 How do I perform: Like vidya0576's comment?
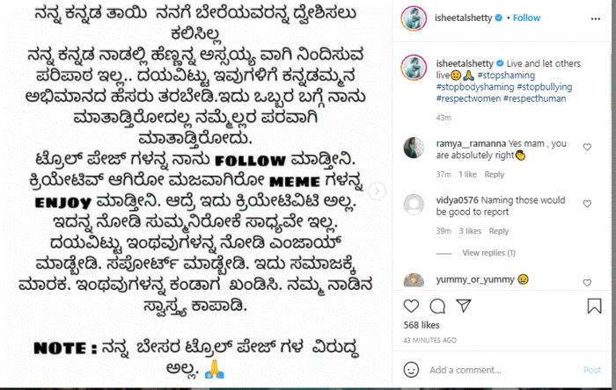587,204
